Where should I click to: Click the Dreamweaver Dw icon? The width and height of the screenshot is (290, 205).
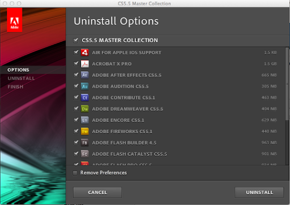pos(85,109)
